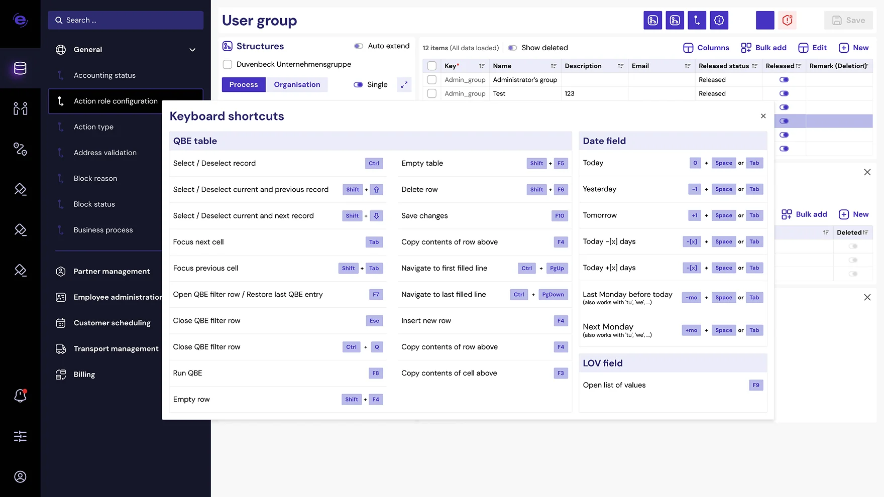Open the sliders settings icon in sidebar

pyautogui.click(x=20, y=436)
